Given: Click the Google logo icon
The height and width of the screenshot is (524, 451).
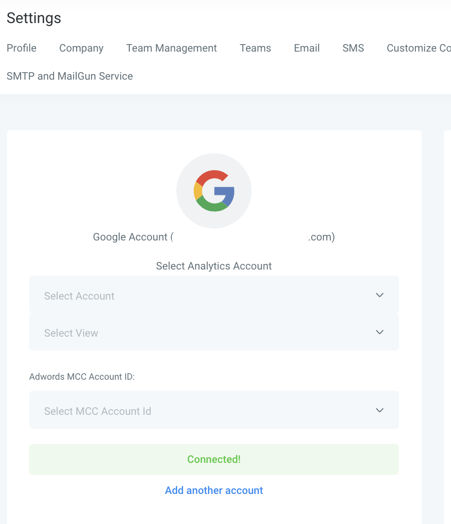Looking at the screenshot, I should click(x=214, y=191).
